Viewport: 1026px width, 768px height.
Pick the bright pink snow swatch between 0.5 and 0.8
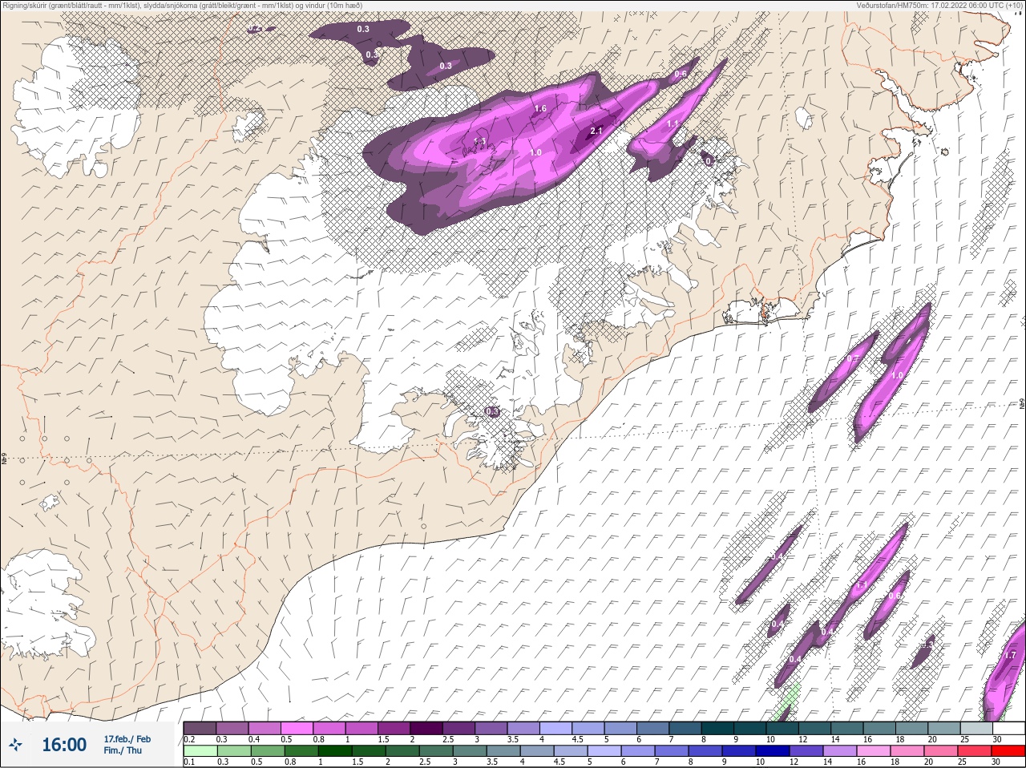pos(297,728)
